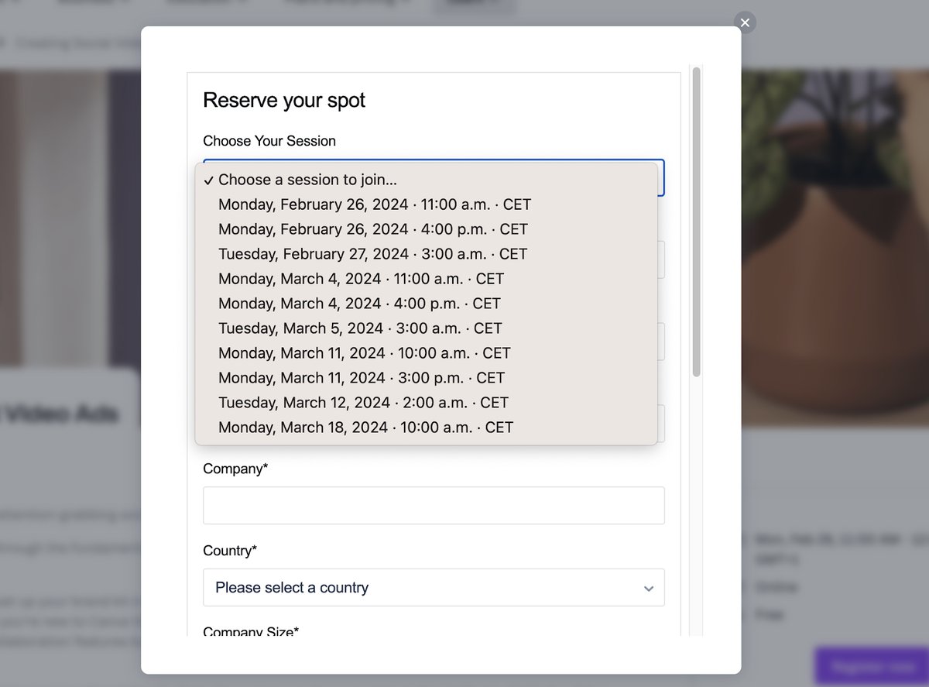This screenshot has height=687, width=929.
Task: Select checked 'Choose a session to join...' option
Action: (426, 180)
